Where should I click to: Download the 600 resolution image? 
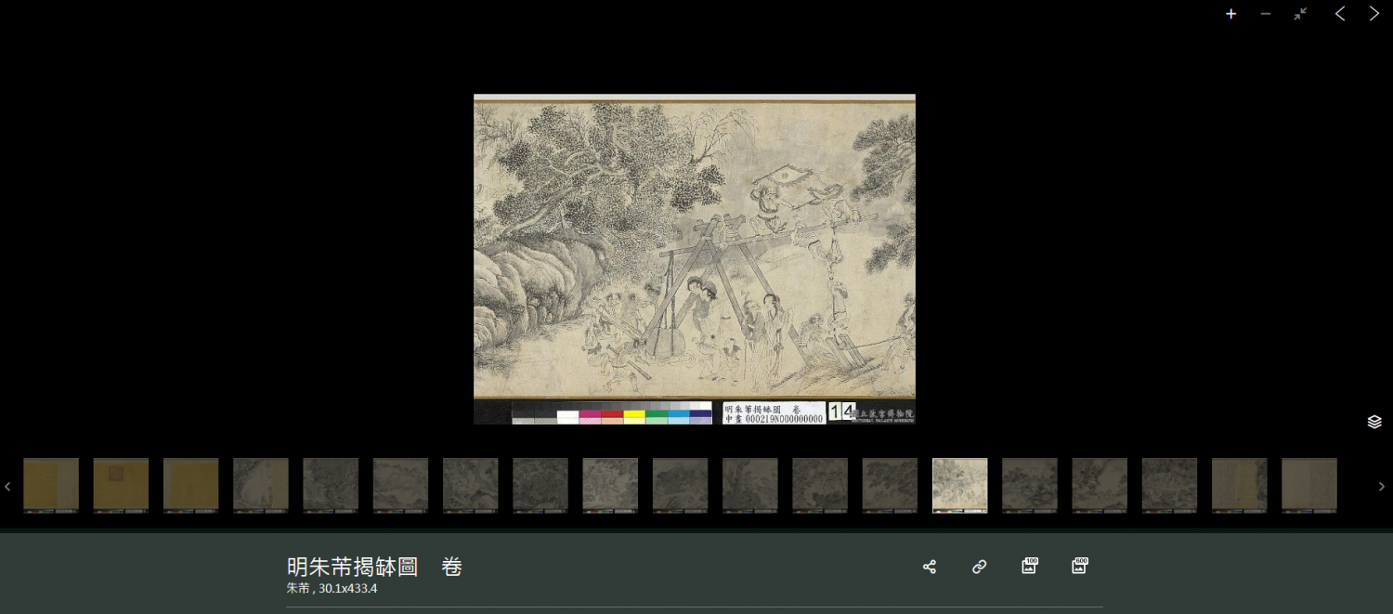pyautogui.click(x=1079, y=566)
